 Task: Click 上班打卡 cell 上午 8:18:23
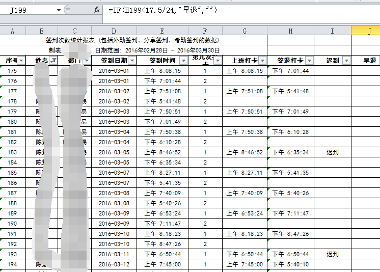click(245, 234)
